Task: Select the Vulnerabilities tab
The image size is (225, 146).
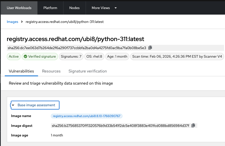Action: pos(21,71)
